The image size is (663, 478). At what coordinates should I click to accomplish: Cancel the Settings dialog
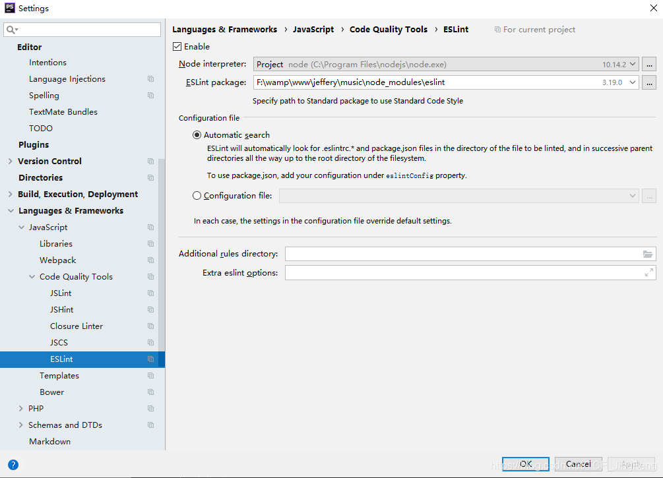click(x=578, y=463)
